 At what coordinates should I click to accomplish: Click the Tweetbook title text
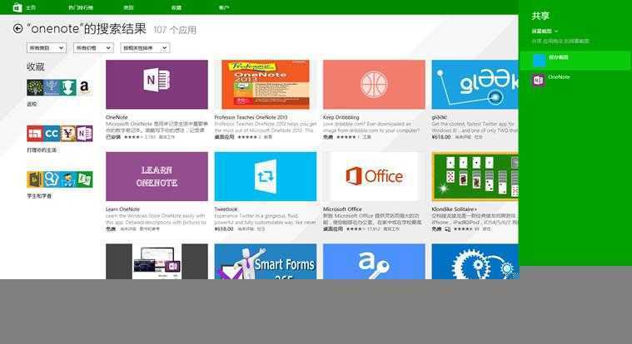(x=226, y=209)
